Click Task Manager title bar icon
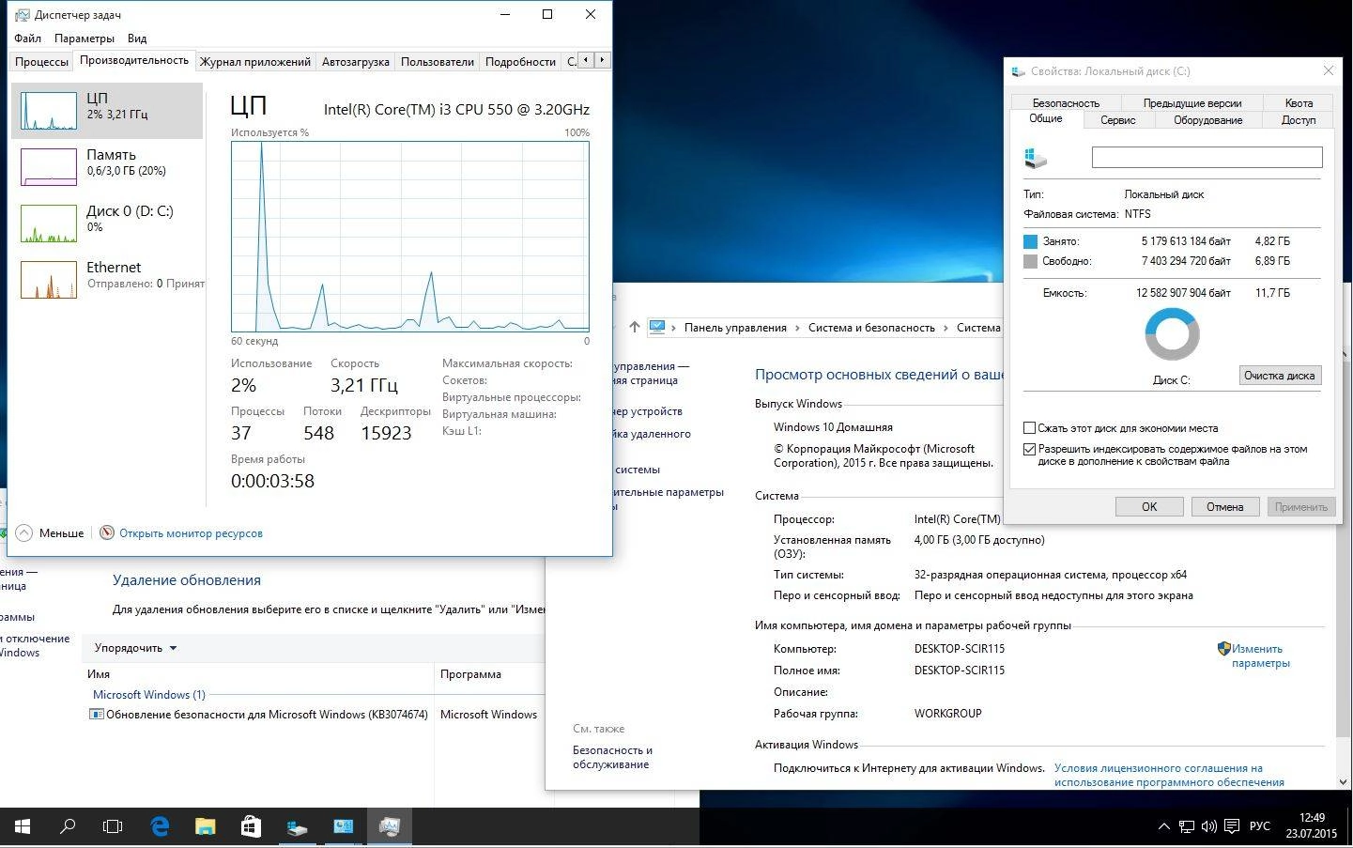 point(23,15)
